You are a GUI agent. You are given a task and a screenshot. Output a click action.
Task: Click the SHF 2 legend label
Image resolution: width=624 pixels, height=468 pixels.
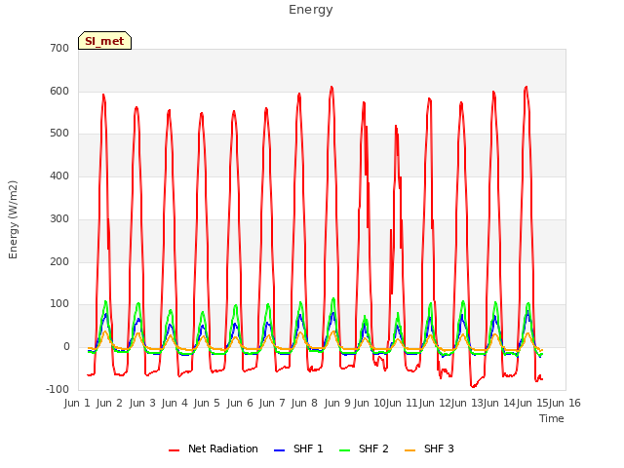[373, 448]
